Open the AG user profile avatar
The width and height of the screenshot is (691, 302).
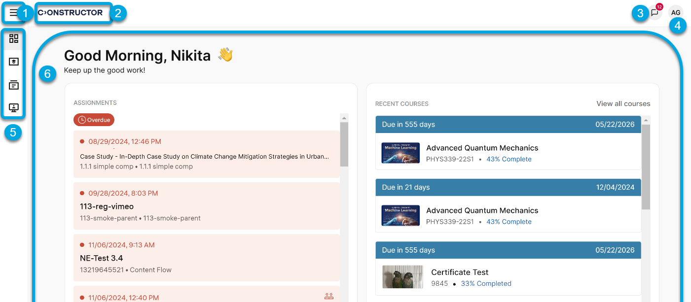click(676, 13)
